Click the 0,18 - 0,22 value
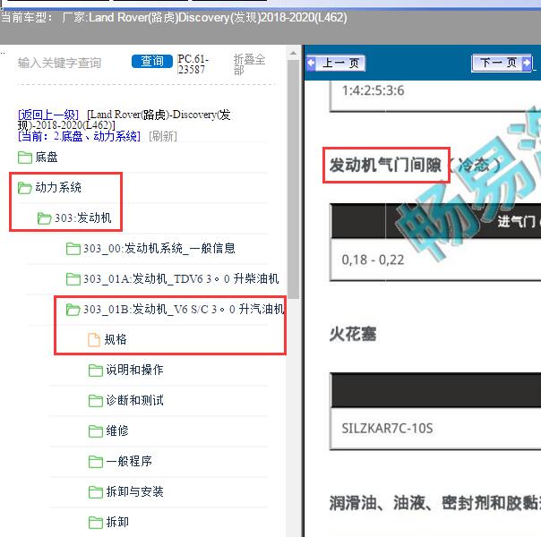541x537 pixels. point(373,260)
